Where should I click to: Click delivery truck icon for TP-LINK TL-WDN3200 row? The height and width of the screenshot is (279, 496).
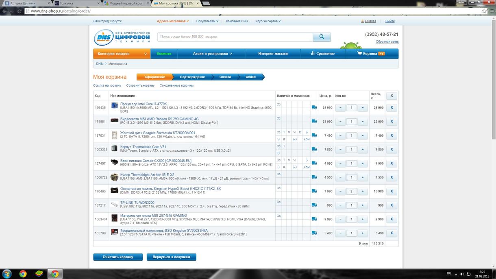[x=314, y=205]
